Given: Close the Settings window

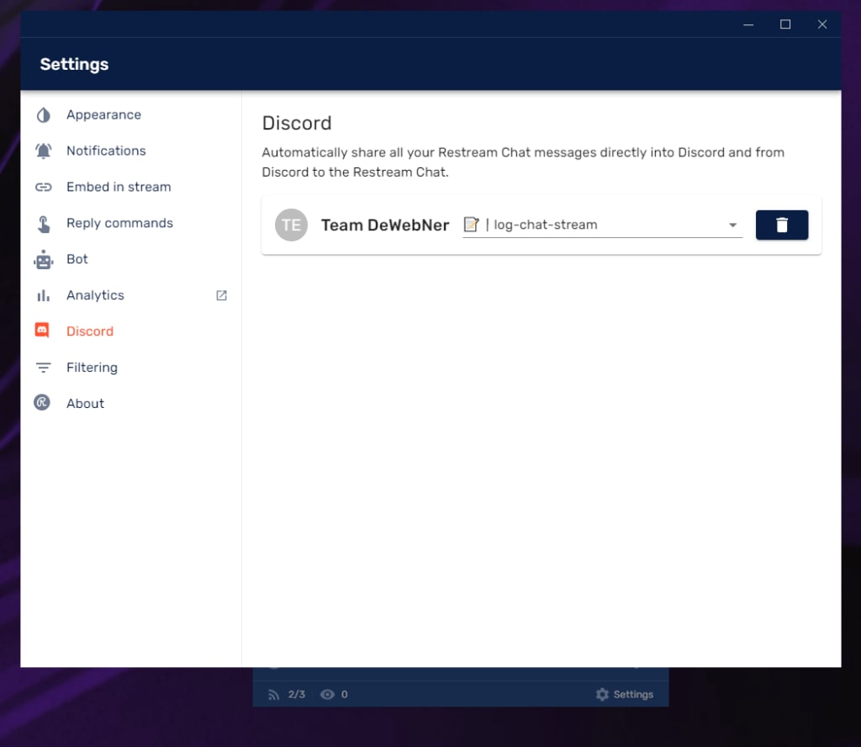Looking at the screenshot, I should coord(822,24).
